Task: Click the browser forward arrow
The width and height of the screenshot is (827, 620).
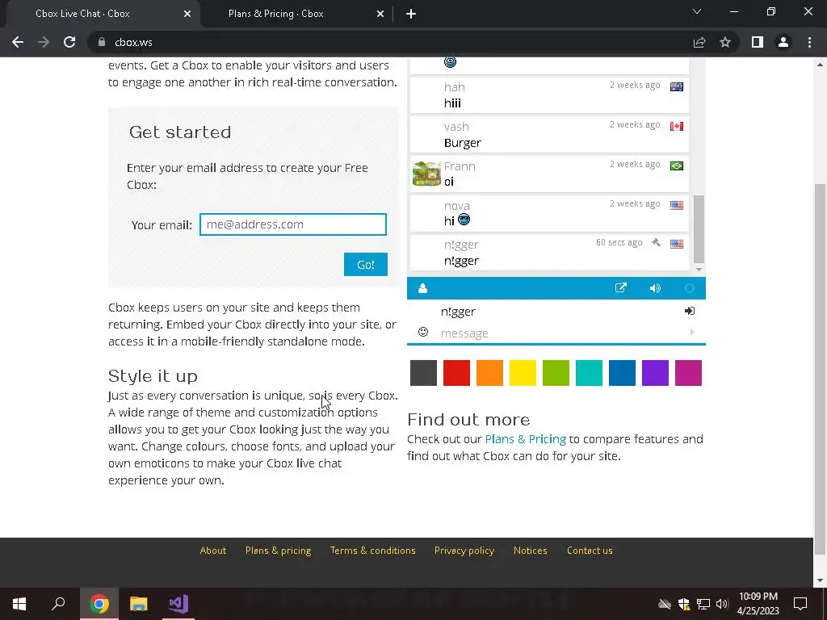Action: [x=44, y=42]
